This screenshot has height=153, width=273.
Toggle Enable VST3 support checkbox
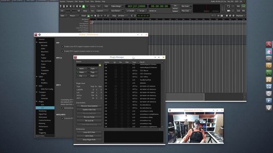pyautogui.click(x=63, y=51)
